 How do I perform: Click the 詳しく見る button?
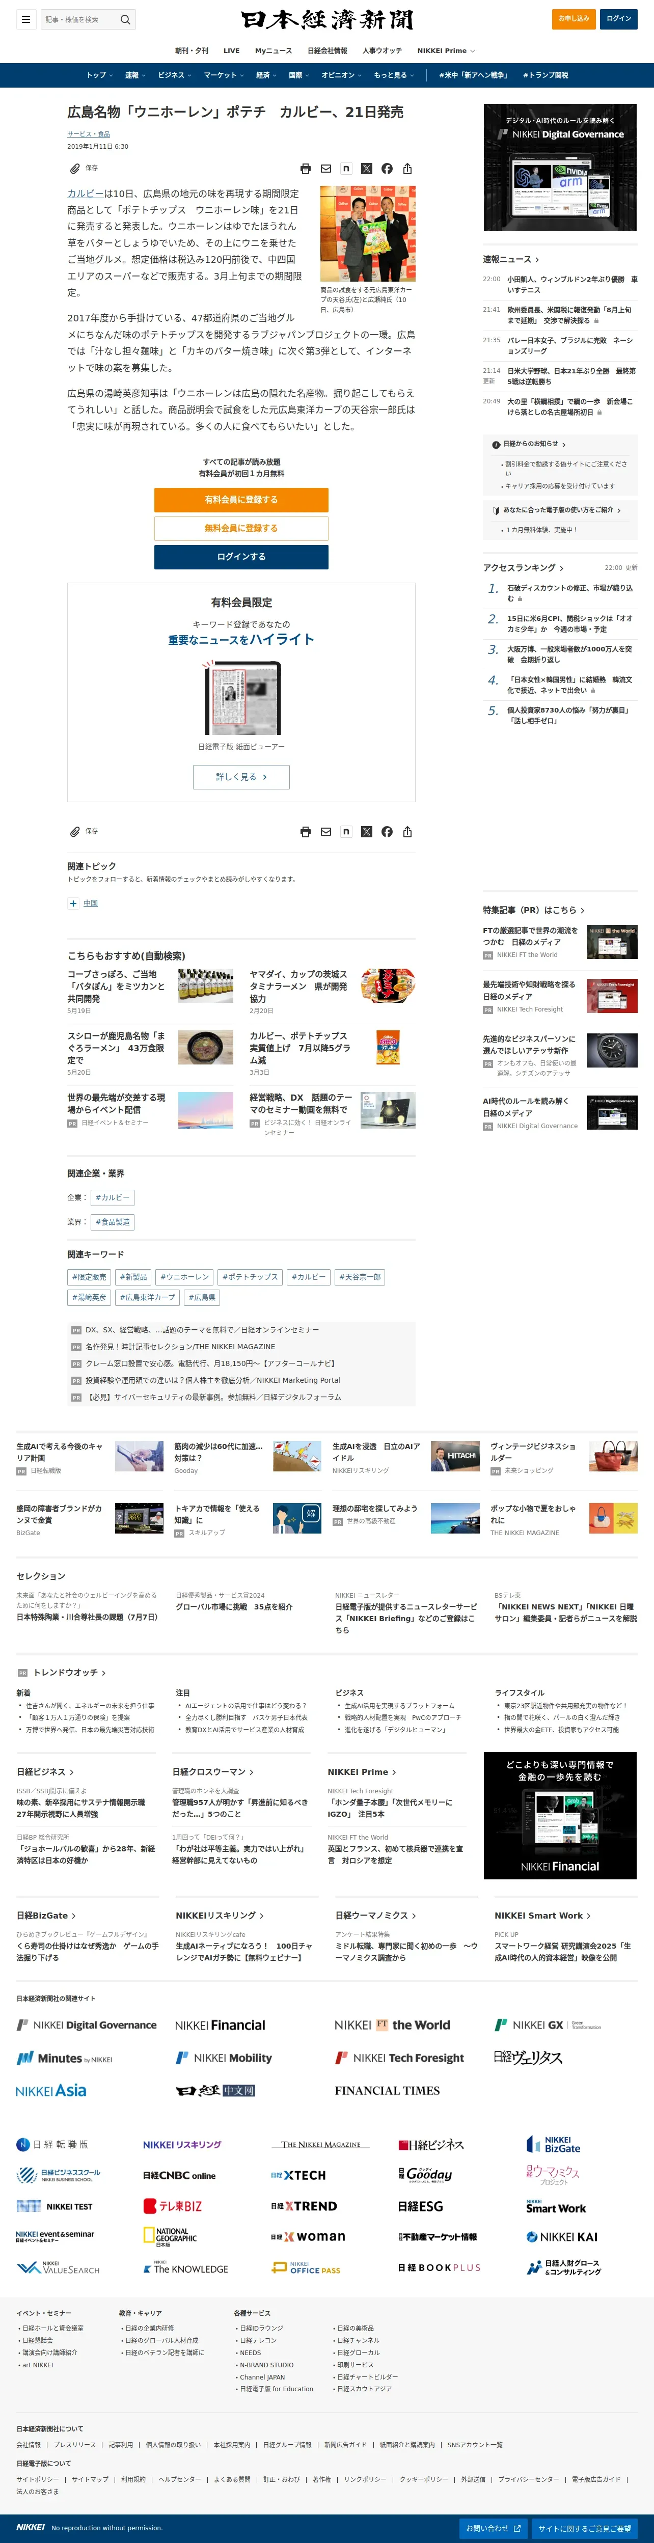click(x=241, y=777)
